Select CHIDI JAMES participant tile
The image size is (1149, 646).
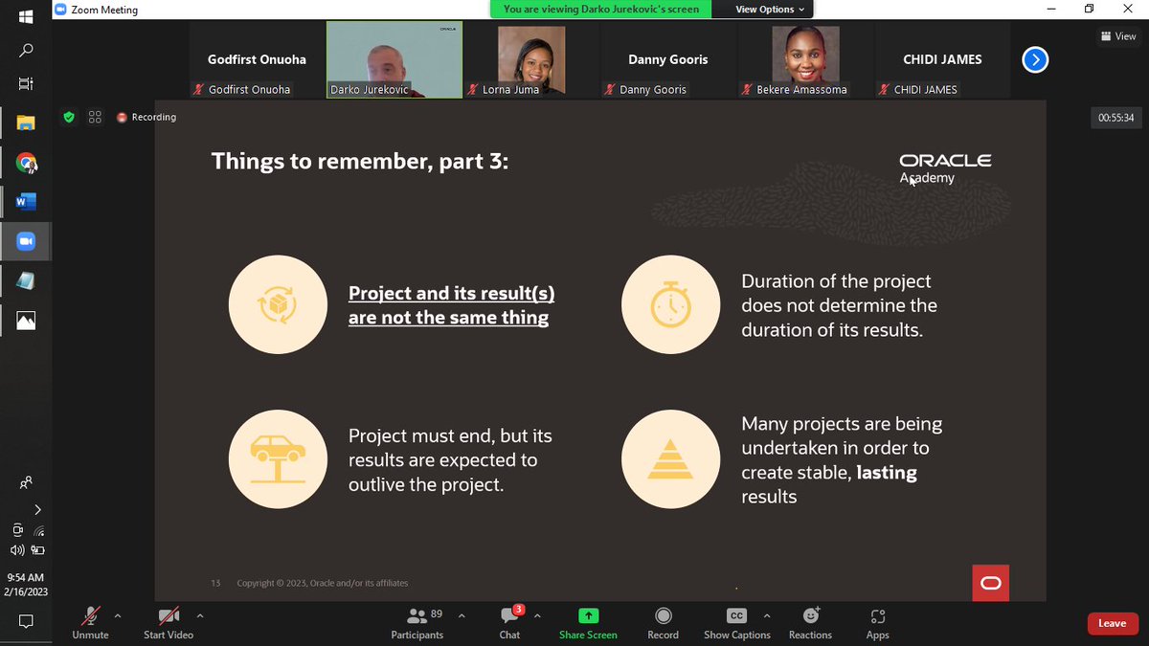point(942,60)
